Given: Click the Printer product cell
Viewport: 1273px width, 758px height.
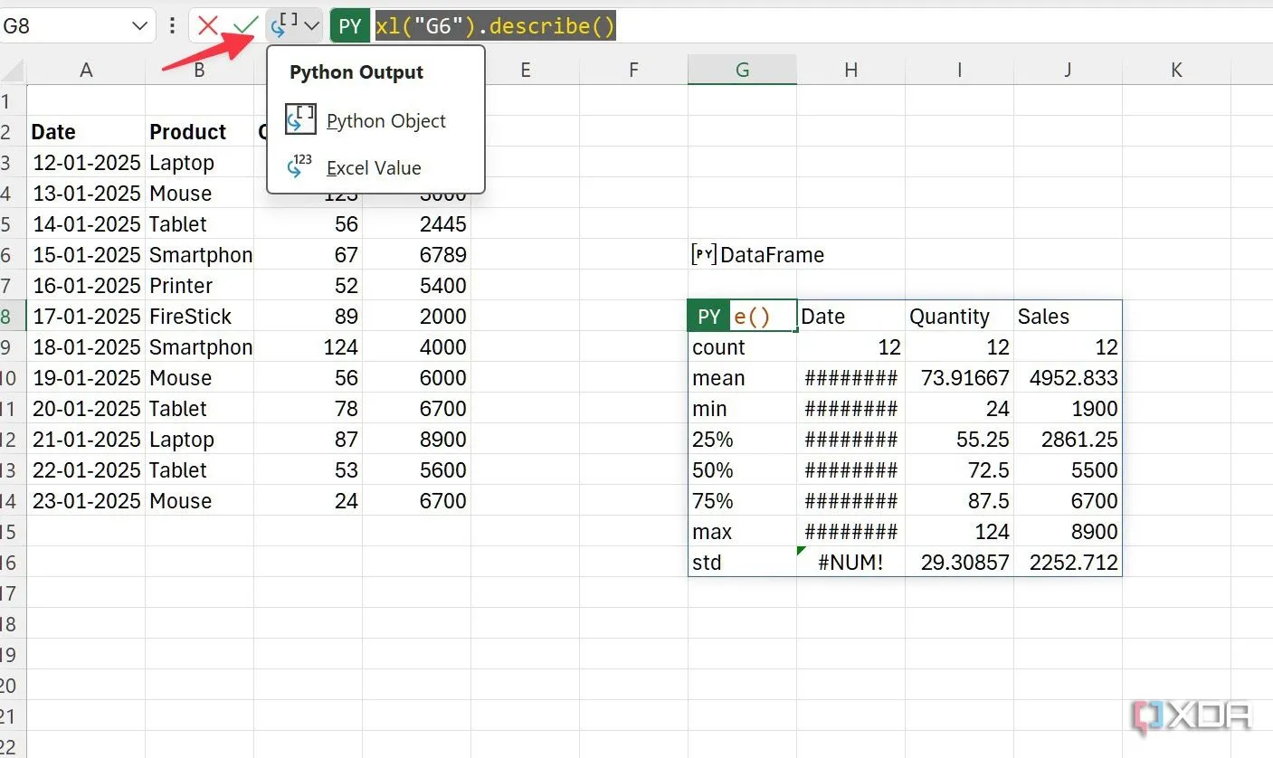Looking at the screenshot, I should [199, 285].
